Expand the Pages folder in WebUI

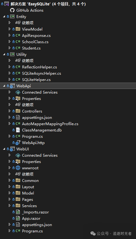[x=9, y=199]
